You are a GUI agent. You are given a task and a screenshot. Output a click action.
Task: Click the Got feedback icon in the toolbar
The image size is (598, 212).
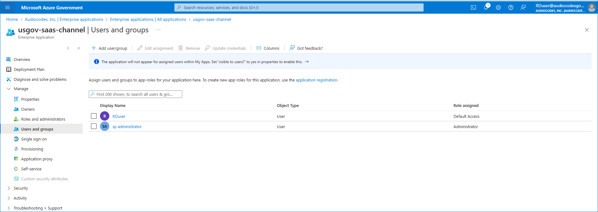pos(292,48)
